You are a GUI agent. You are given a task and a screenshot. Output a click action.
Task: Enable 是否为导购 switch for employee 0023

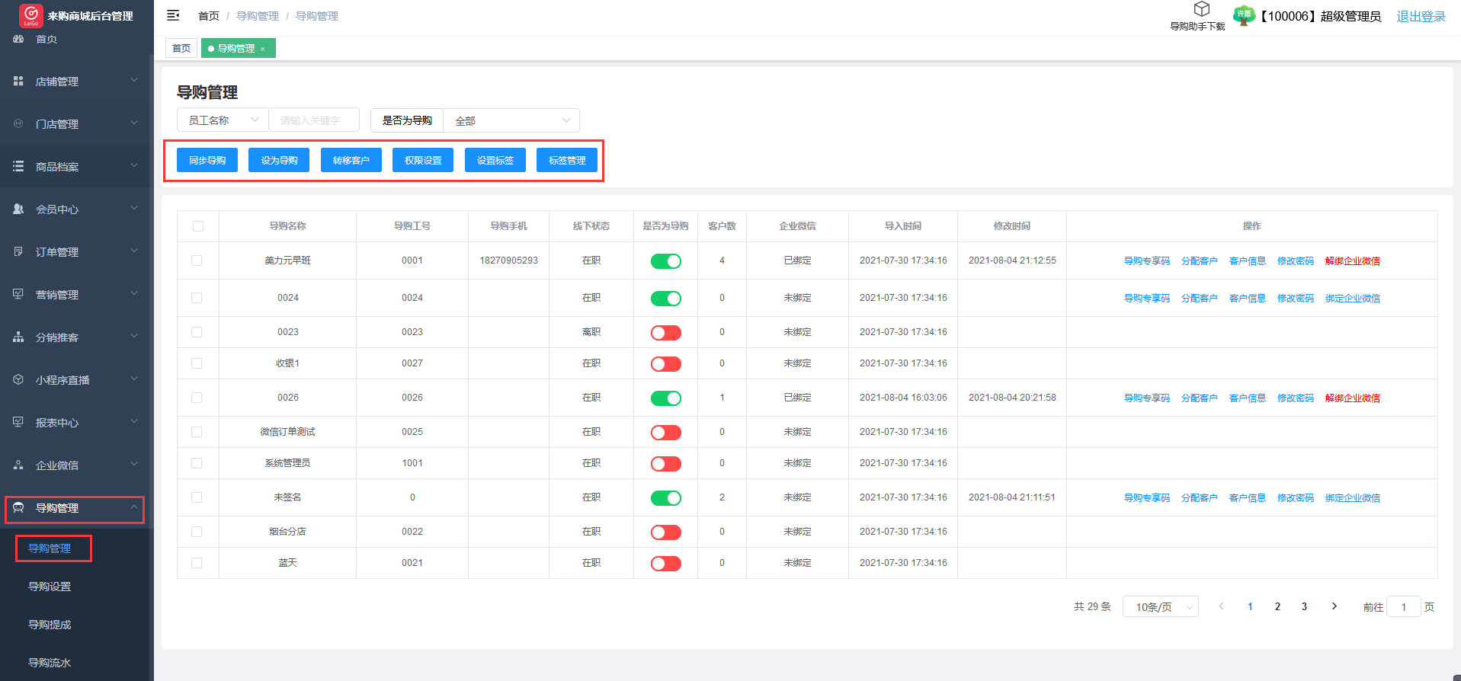665,333
